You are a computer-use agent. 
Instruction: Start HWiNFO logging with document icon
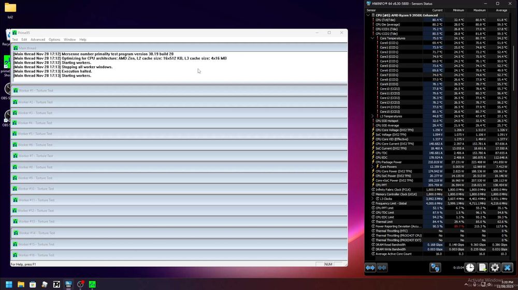pyautogui.click(x=482, y=268)
